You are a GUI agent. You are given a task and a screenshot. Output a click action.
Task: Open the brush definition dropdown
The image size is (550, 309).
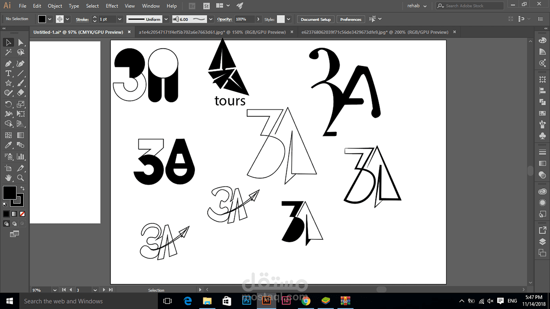click(x=211, y=19)
